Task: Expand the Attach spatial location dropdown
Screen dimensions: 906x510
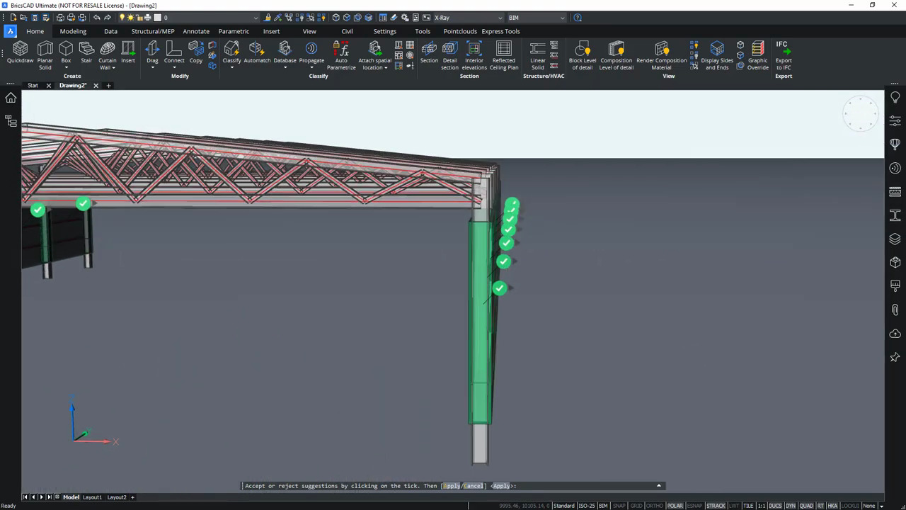Action: [x=386, y=68]
